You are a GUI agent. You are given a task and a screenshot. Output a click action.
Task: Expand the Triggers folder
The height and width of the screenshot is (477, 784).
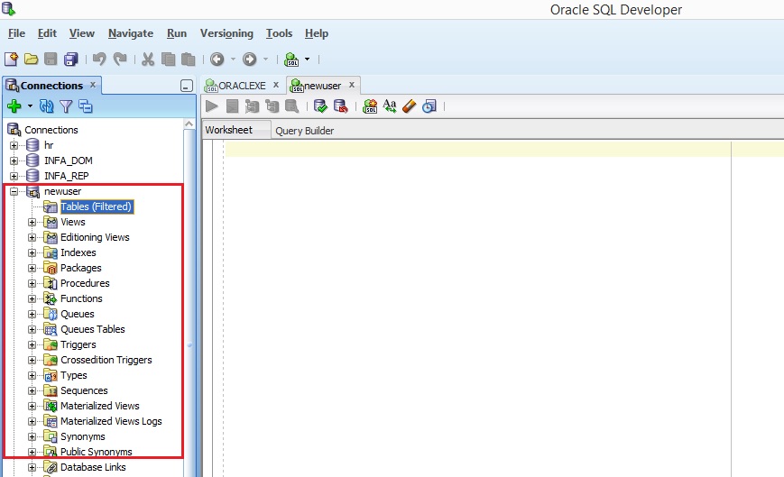[x=32, y=345]
